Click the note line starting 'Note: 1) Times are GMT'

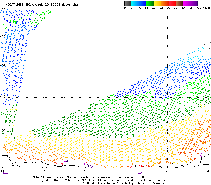[90, 177]
